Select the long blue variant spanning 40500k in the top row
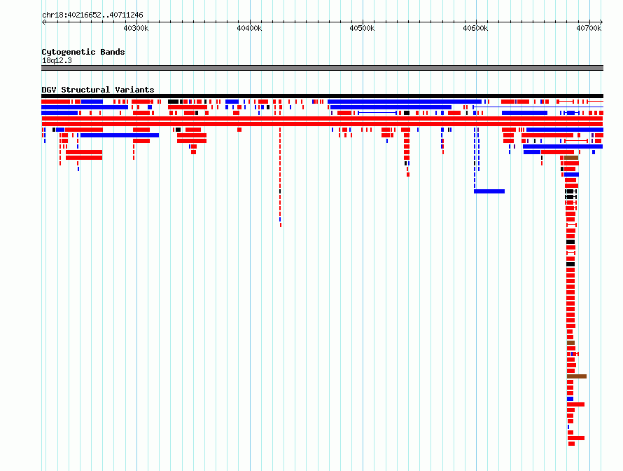 405,102
